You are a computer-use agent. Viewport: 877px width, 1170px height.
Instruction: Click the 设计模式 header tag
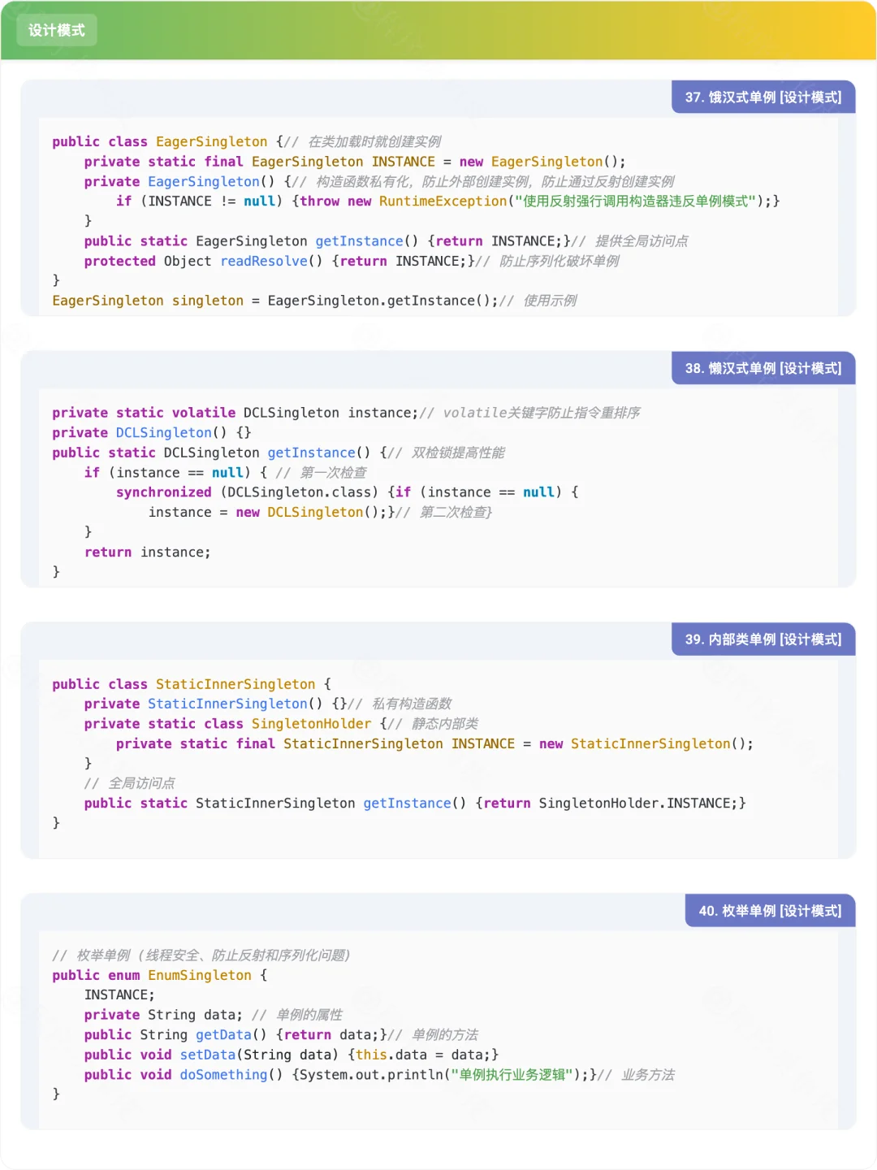click(x=57, y=30)
